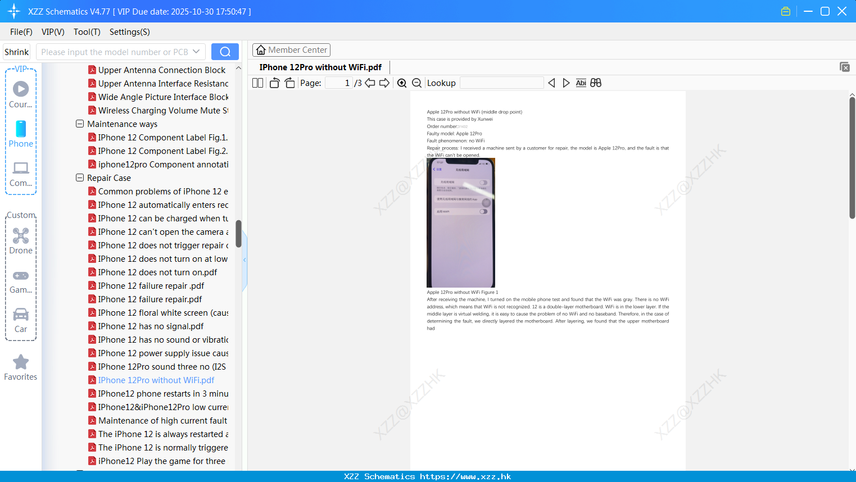The height and width of the screenshot is (482, 856).
Task: Open the Tool(T) menu
Action: click(87, 32)
